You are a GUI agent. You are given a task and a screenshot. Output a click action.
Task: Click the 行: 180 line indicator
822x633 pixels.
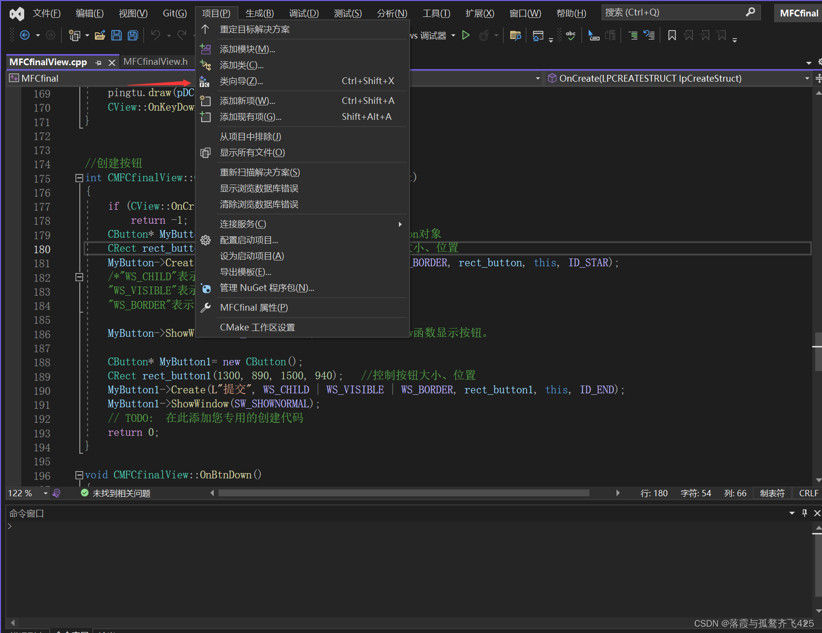(654, 493)
